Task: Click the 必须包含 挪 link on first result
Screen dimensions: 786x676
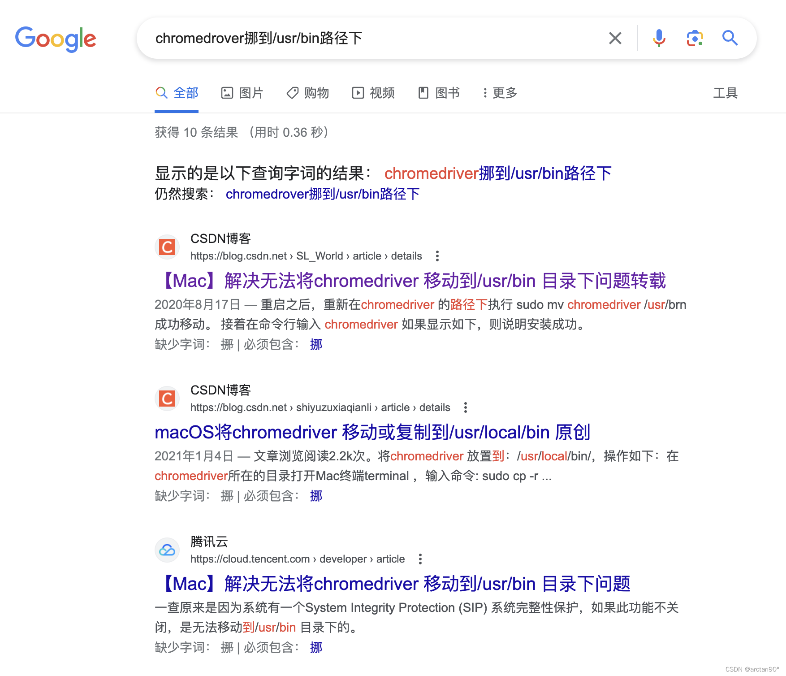Action: pyautogui.click(x=316, y=344)
